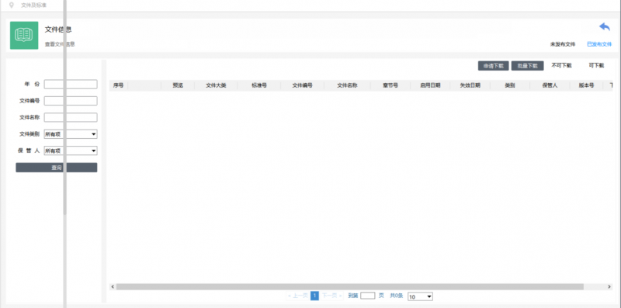621x308 pixels.
Task: Click the 类别 column header
Action: 510,85
